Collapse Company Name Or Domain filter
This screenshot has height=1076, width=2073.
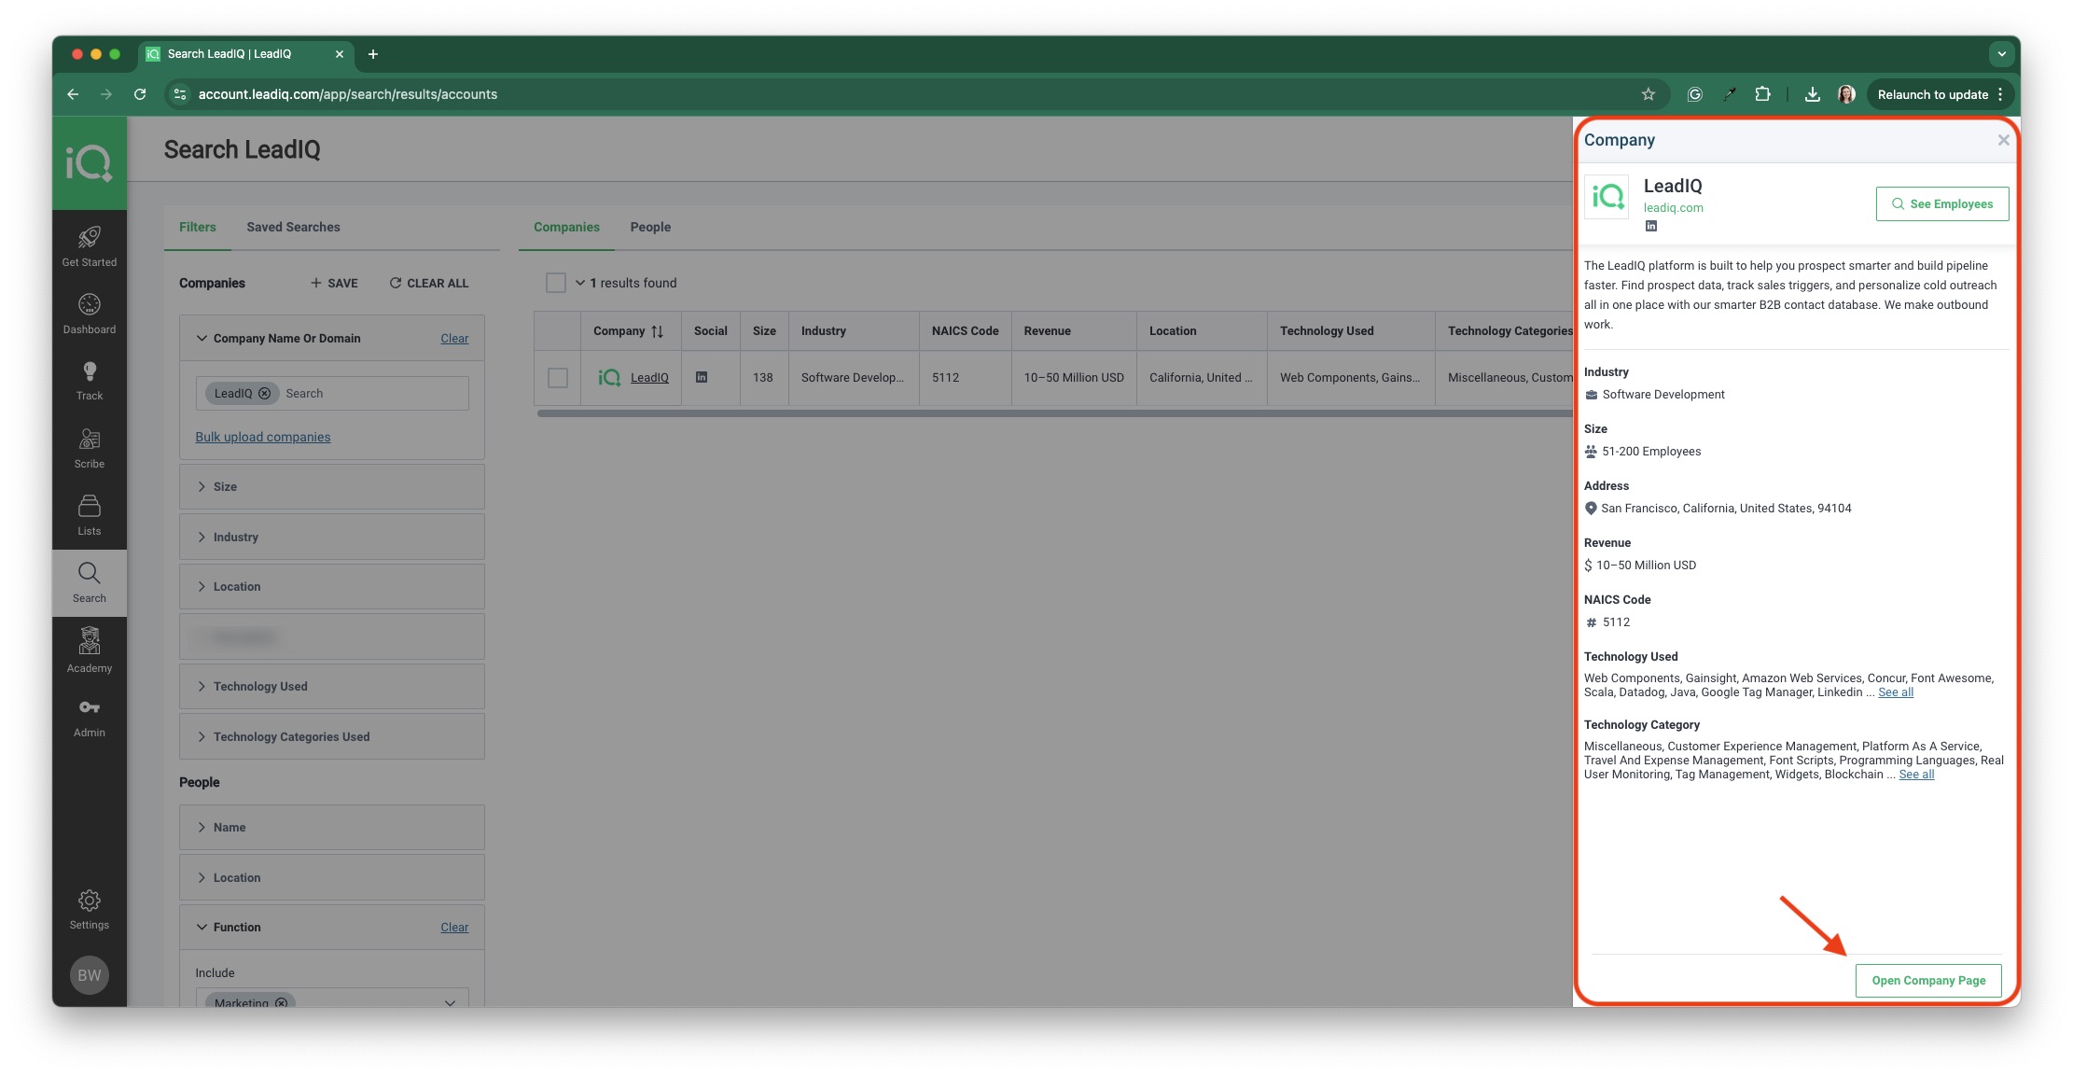click(202, 338)
